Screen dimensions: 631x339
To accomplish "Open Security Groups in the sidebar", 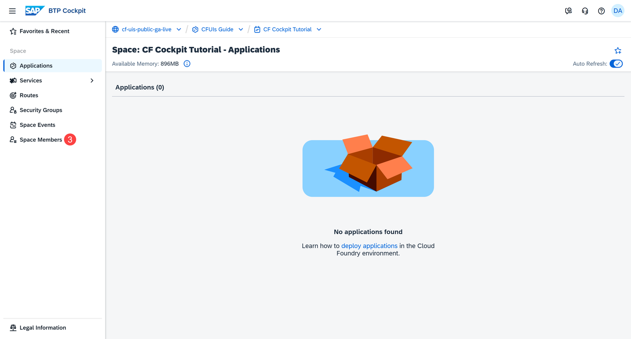I will (53, 110).
